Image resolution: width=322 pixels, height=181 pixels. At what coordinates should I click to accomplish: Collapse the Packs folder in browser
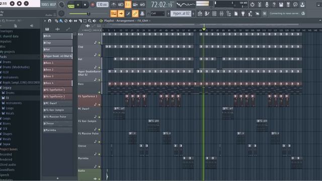coord(4,57)
